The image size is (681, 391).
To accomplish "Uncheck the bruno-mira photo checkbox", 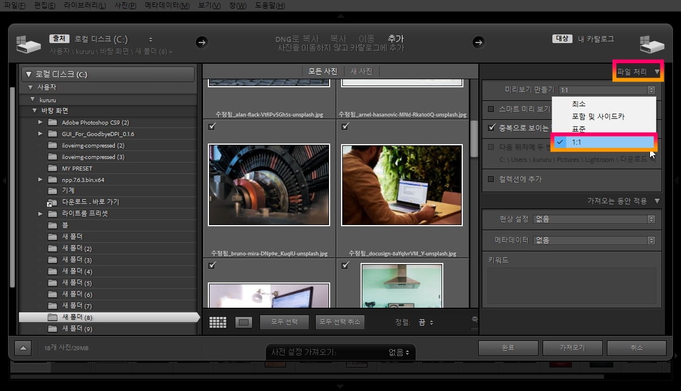I will tap(212, 126).
